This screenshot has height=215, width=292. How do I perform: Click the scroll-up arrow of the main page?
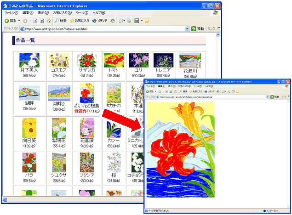pos(218,35)
